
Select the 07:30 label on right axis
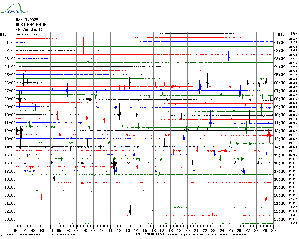280,91
